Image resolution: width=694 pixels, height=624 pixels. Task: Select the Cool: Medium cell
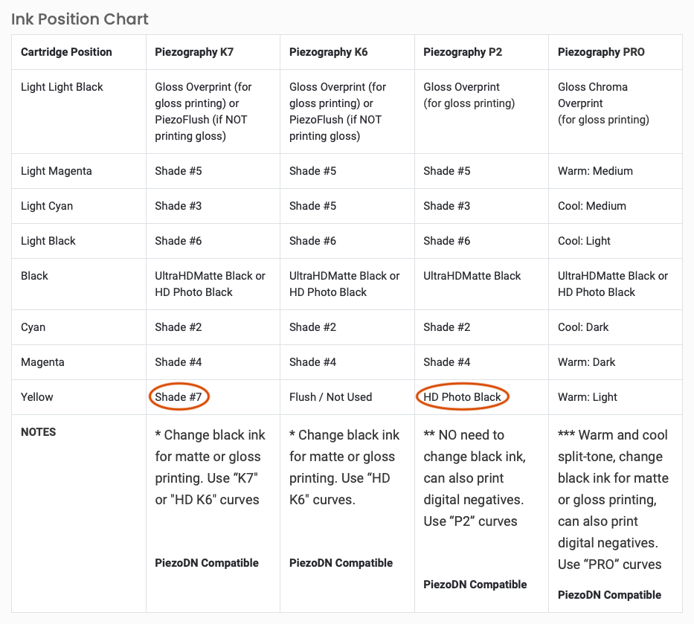pyautogui.click(x=592, y=206)
